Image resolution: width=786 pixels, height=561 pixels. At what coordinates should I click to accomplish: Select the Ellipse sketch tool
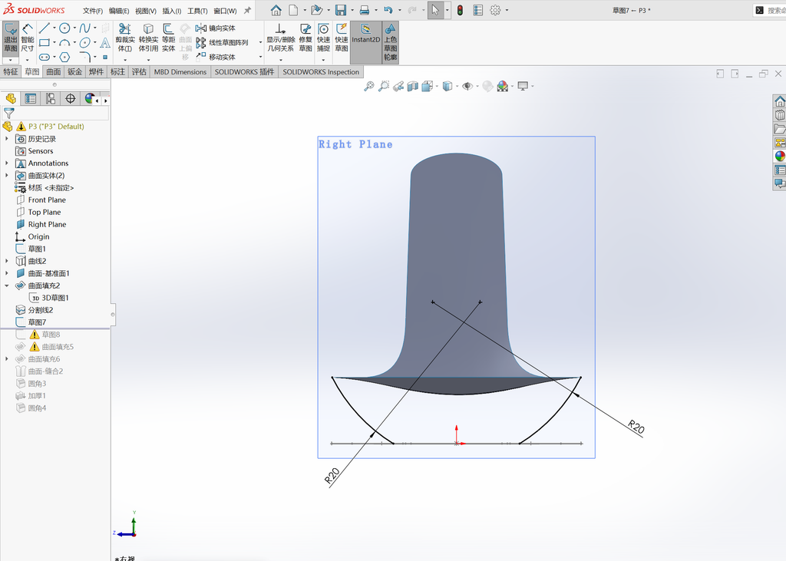(x=84, y=43)
